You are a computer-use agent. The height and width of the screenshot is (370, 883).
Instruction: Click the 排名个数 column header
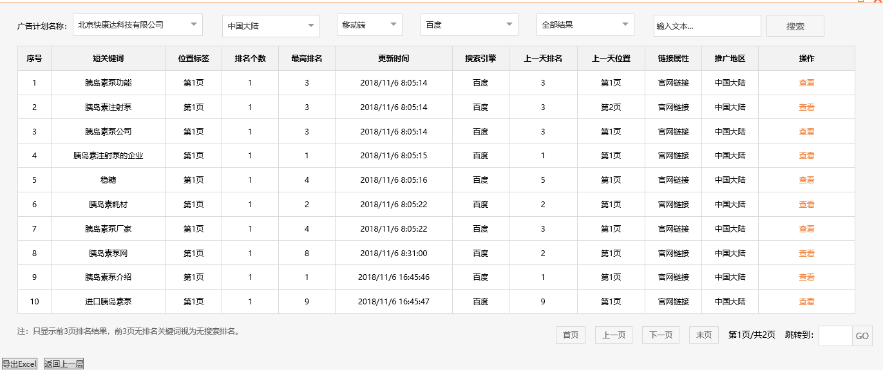[x=251, y=58]
